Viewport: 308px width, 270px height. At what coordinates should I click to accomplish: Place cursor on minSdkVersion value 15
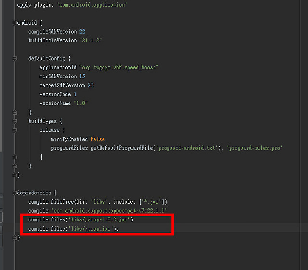(82, 76)
